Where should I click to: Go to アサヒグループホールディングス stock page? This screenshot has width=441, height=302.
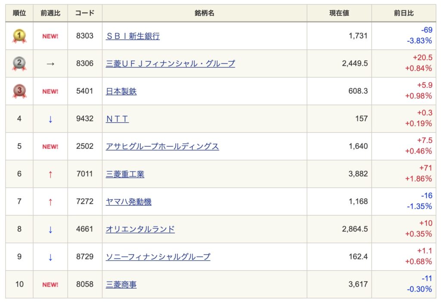click(162, 147)
